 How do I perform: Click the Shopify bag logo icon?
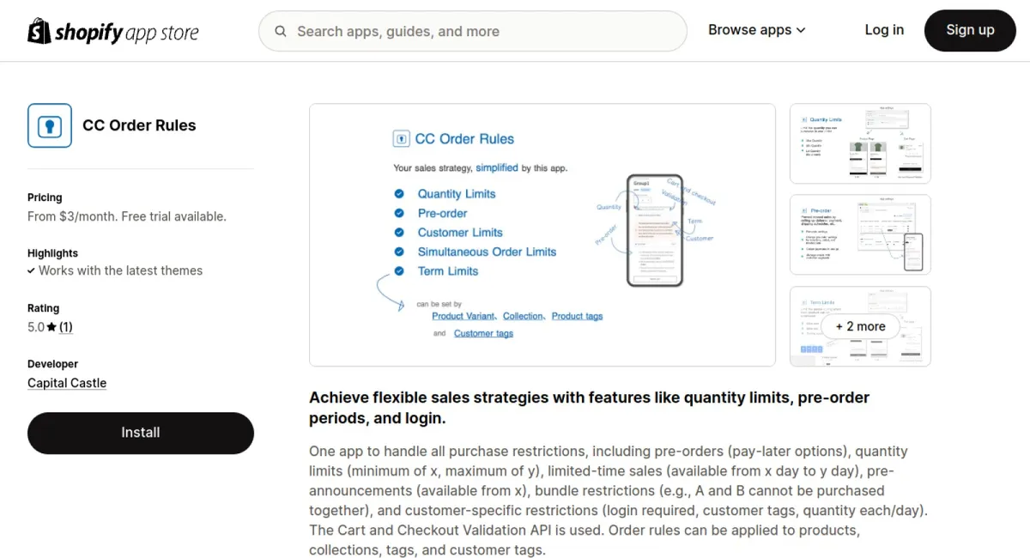[39, 31]
